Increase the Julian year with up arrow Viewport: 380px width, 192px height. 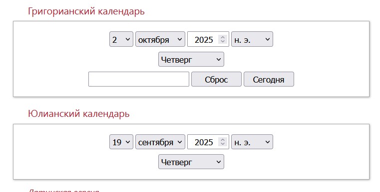(223, 140)
